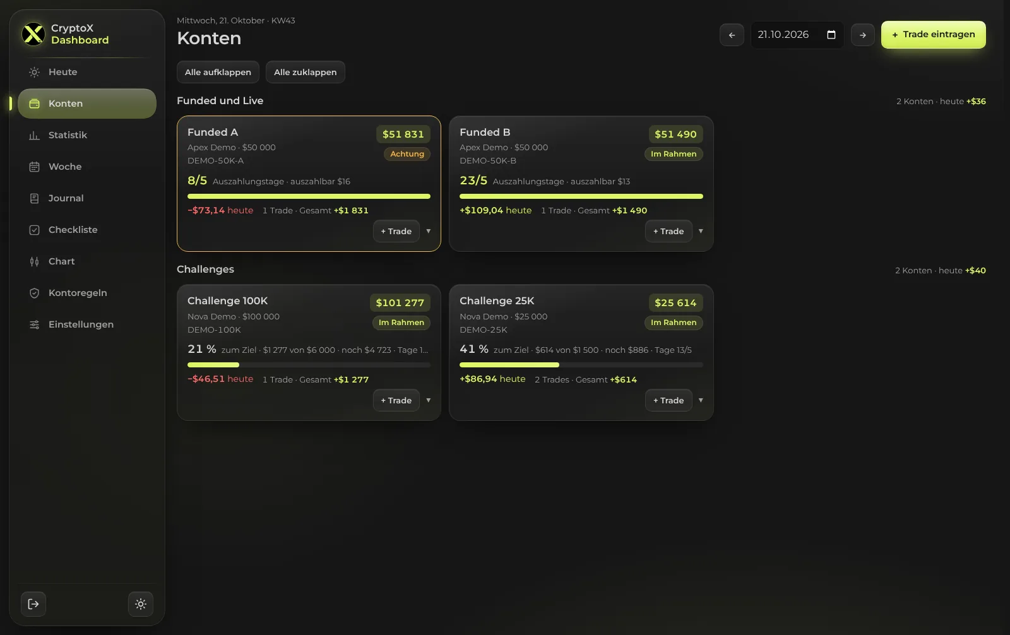Open the Statistik page

click(87, 135)
